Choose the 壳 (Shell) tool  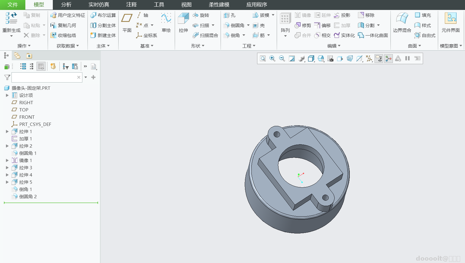[259, 26]
